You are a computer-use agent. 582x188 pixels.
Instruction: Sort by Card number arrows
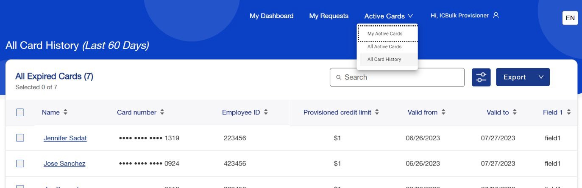click(x=162, y=112)
